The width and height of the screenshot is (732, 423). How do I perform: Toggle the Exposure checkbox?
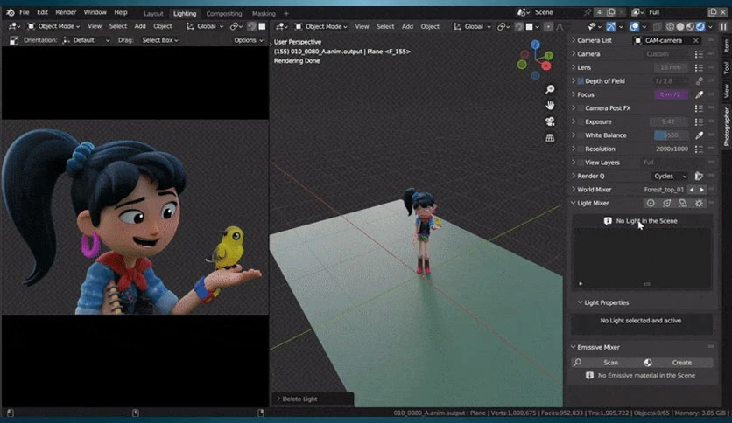(581, 122)
